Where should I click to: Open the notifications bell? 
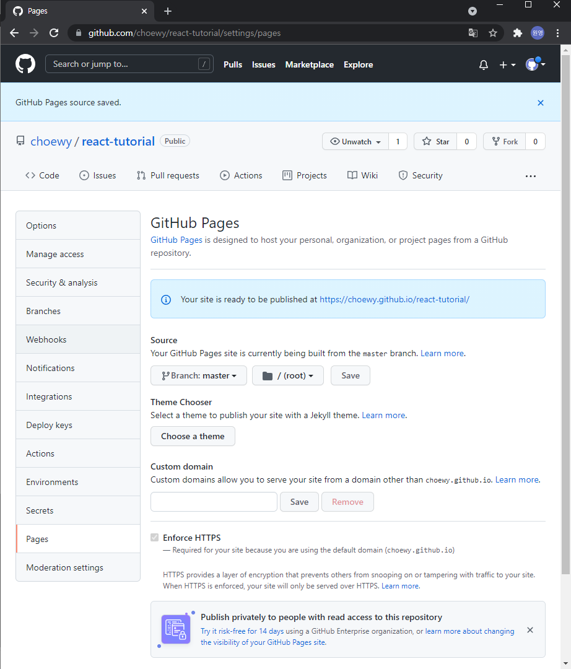[483, 65]
